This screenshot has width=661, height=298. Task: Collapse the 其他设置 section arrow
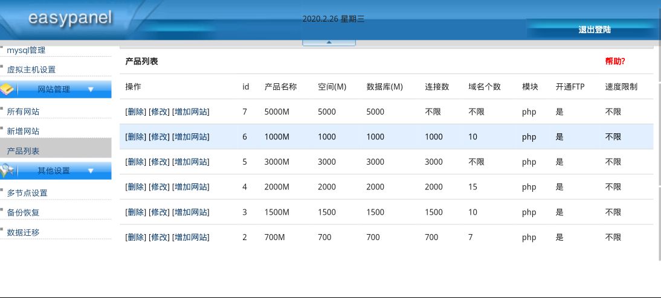click(91, 171)
